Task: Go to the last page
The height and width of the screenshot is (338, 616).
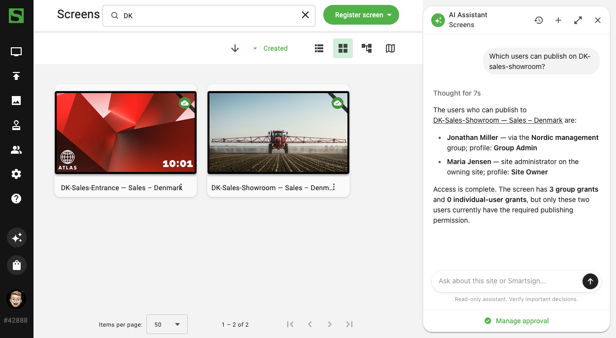Action: click(349, 324)
